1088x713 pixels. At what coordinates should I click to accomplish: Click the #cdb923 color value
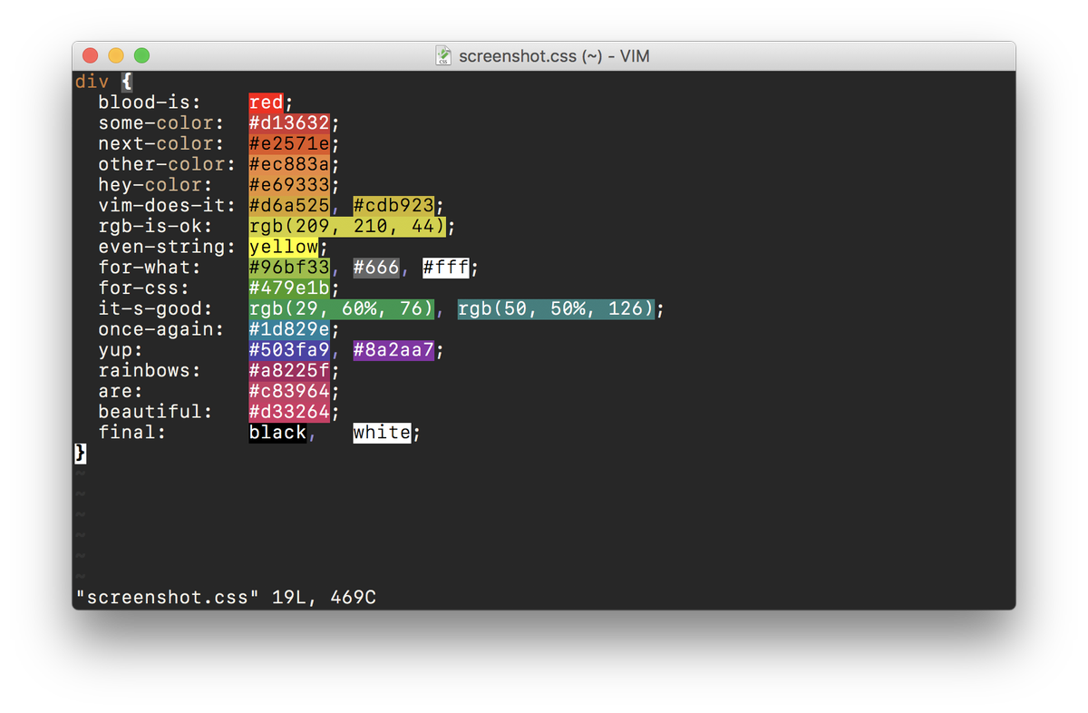point(393,206)
